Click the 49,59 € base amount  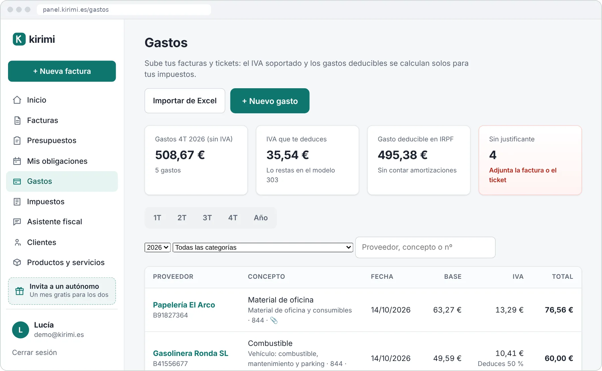pos(447,358)
